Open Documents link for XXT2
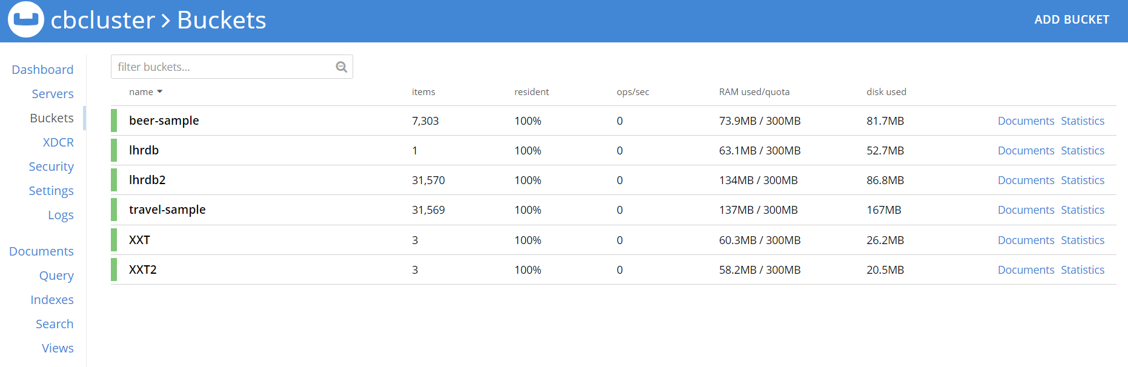Viewport: 1128px width, 367px height. 1026,269
